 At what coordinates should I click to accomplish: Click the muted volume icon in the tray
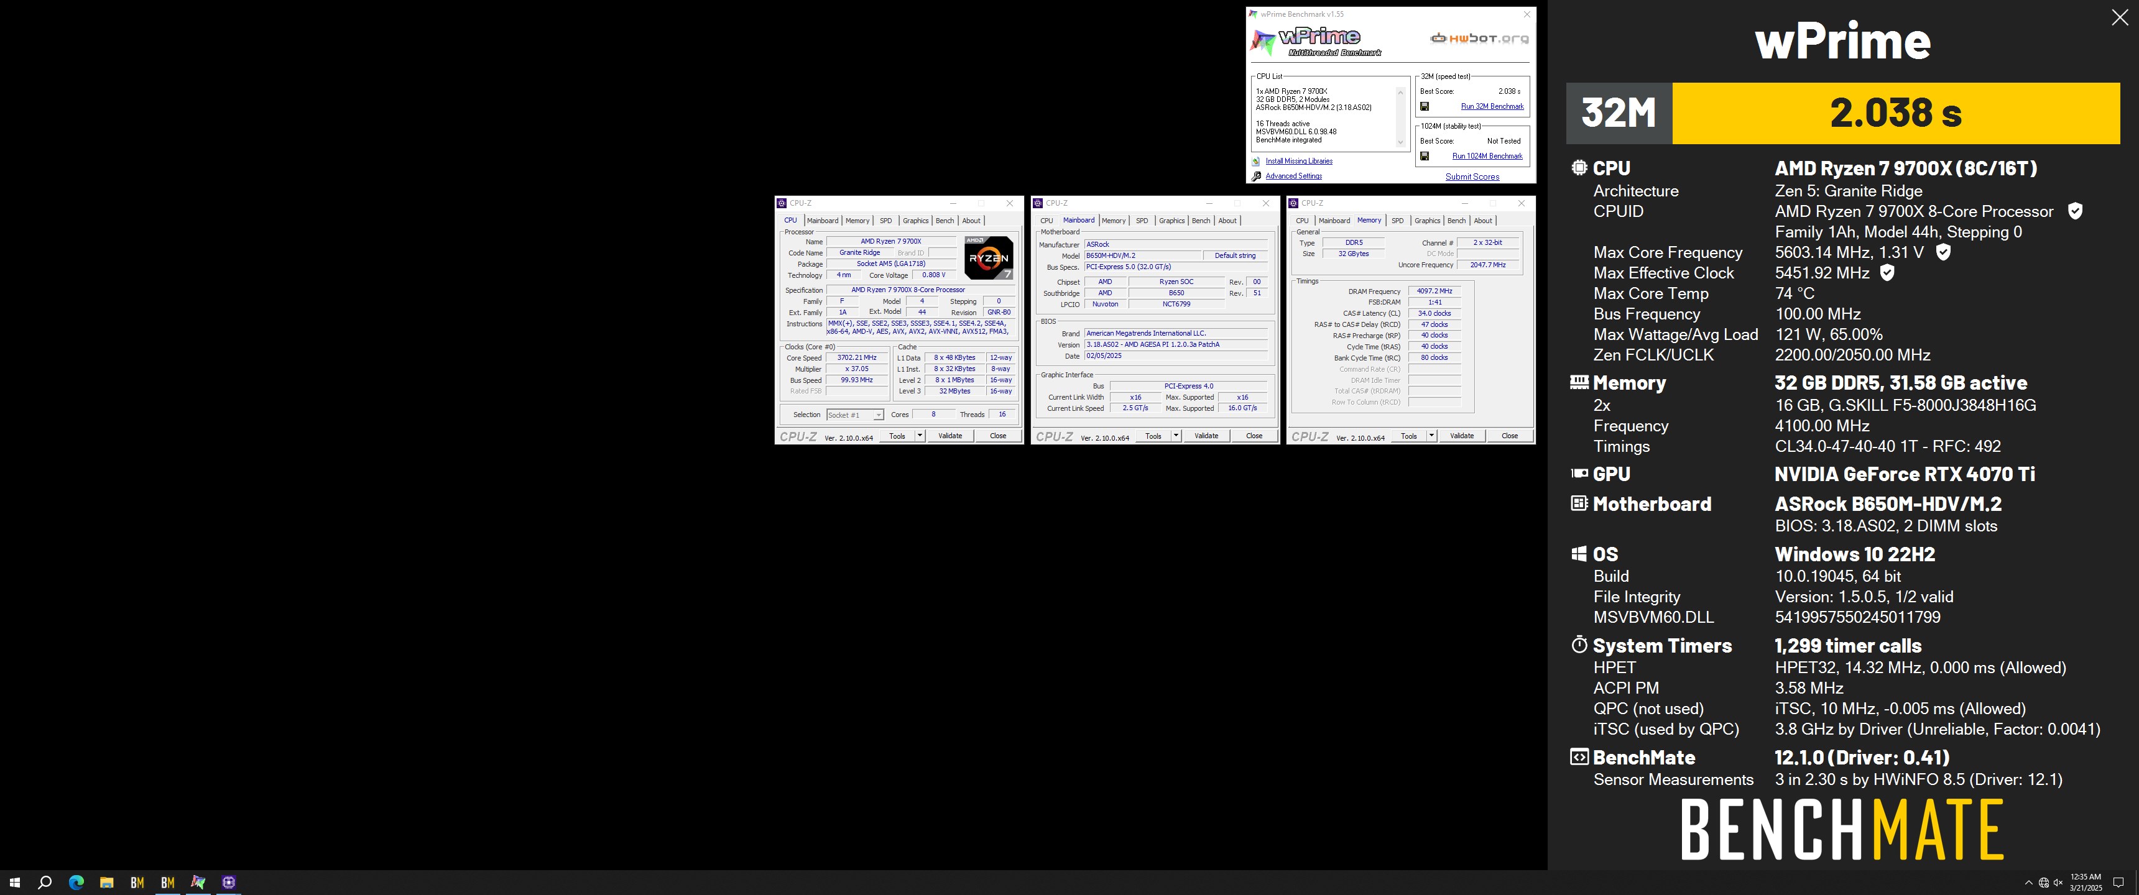(x=2058, y=883)
